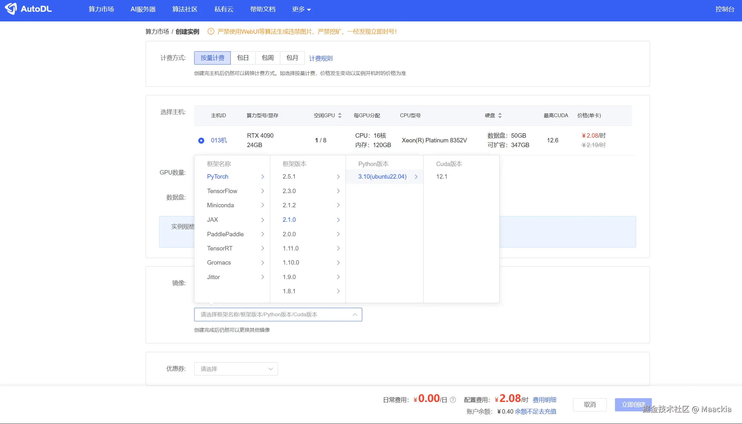The width and height of the screenshot is (742, 424).
Task: Click the question mark icon beside daily fee
Action: point(453,400)
